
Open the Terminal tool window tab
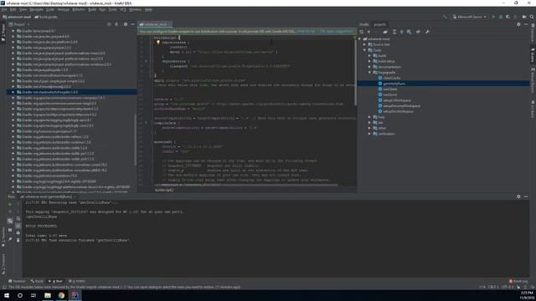(17, 281)
